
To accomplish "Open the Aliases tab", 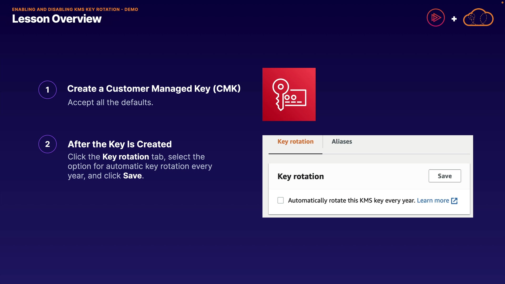I will 342,141.
